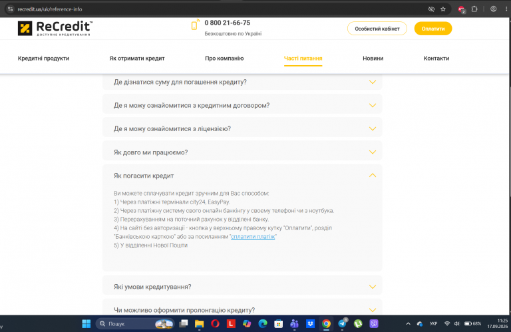Image resolution: width=511 pixels, height=332 pixels.
Task: Select 'Часті питання' menu item
Action: 303,59
